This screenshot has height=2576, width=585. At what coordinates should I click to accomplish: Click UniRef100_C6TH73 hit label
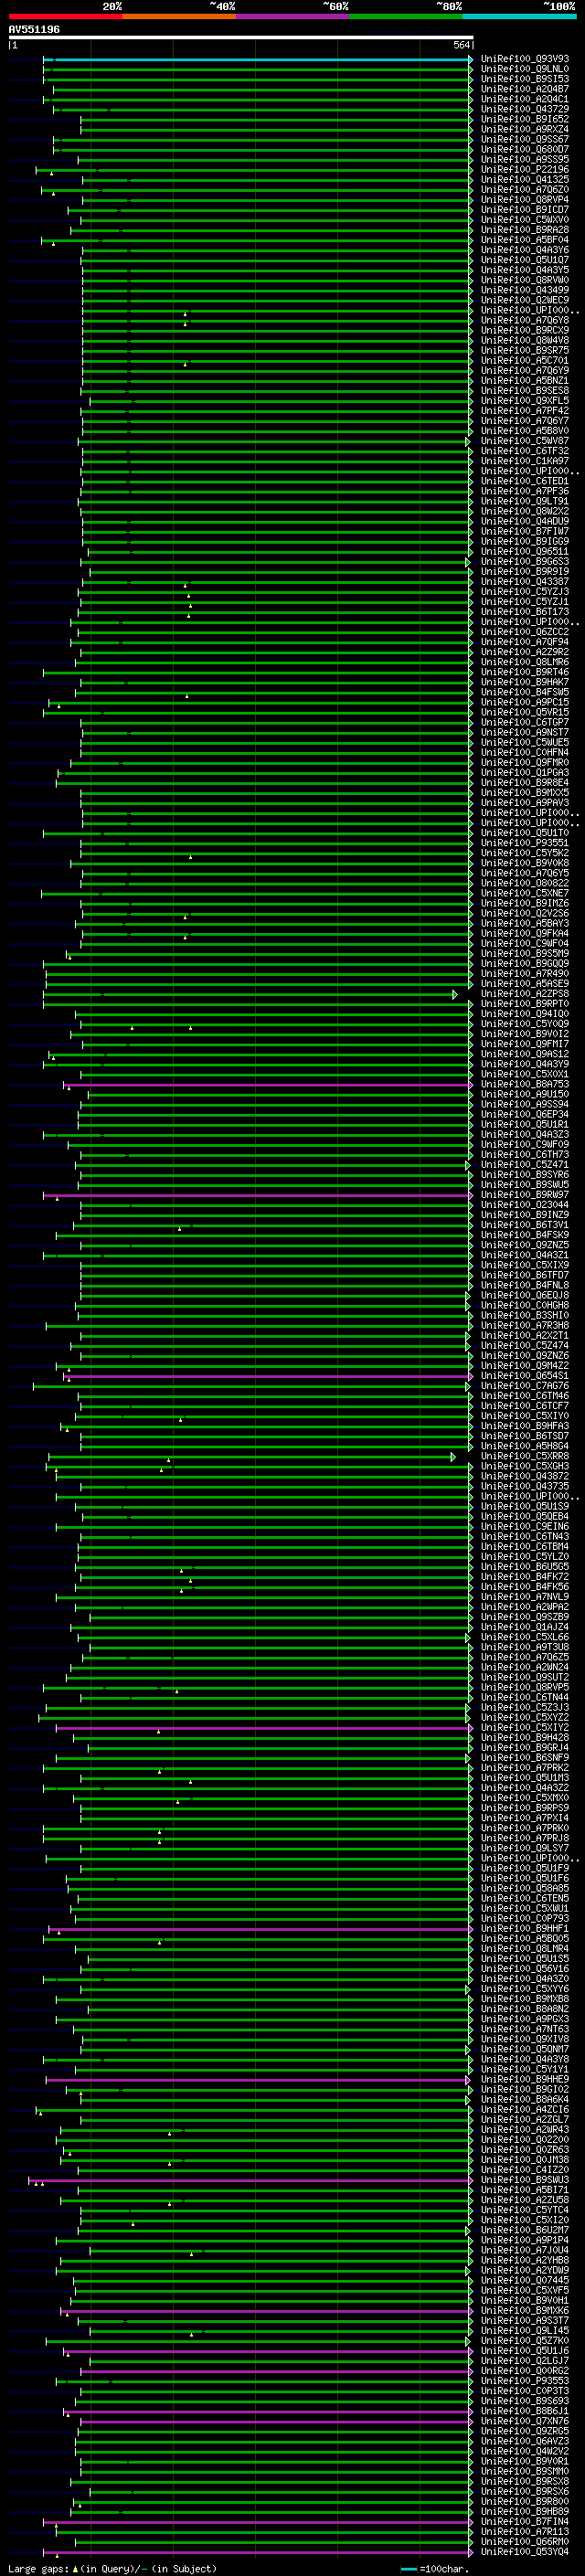click(525, 1154)
